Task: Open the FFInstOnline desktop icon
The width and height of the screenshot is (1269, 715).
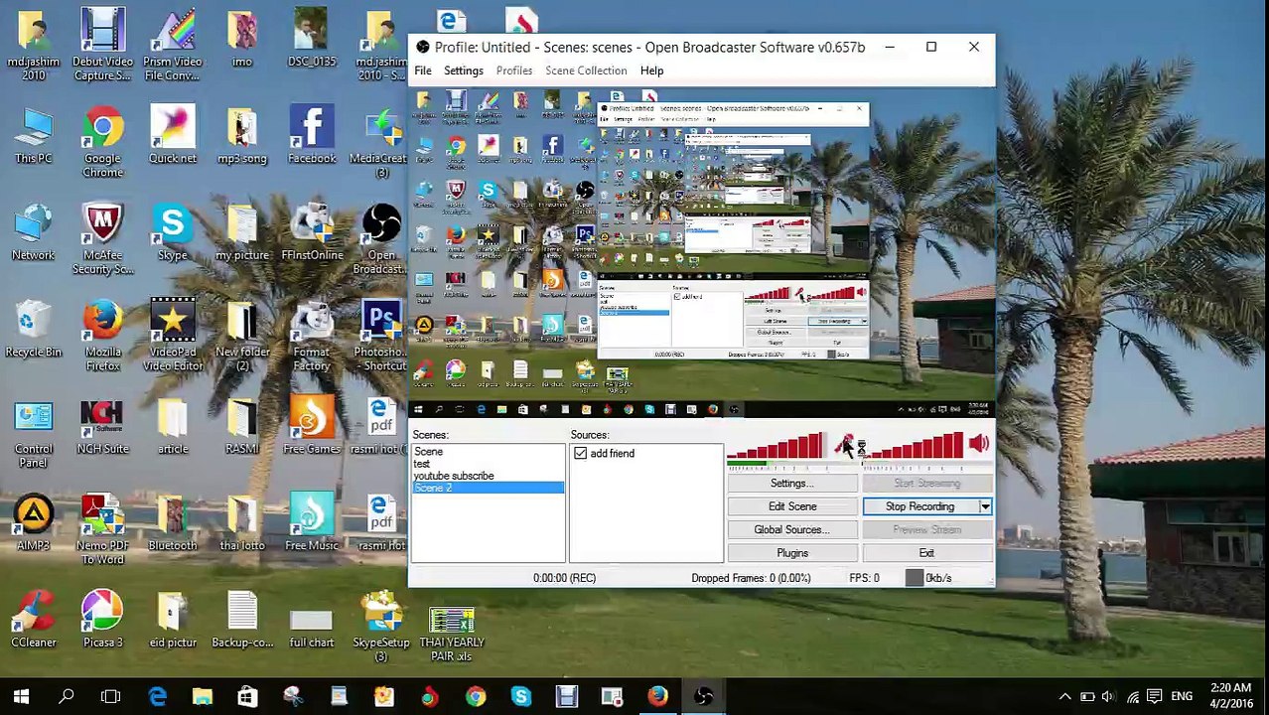Action: pyautogui.click(x=311, y=231)
